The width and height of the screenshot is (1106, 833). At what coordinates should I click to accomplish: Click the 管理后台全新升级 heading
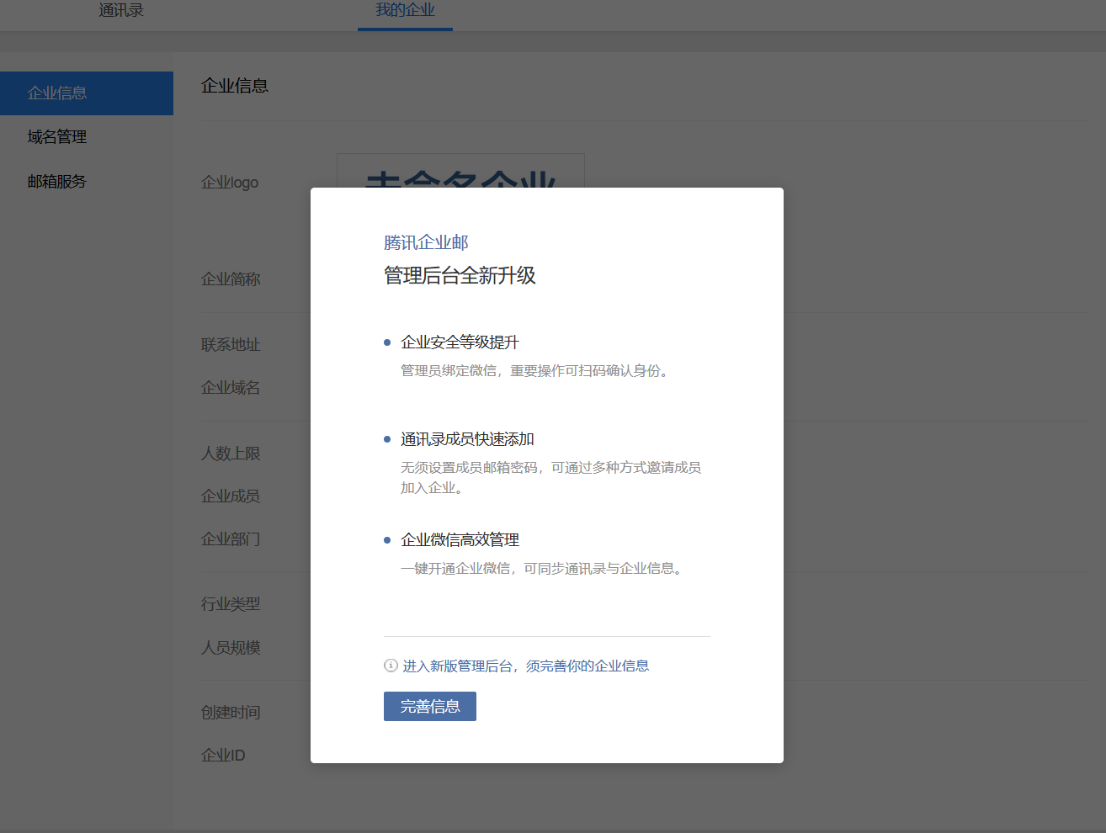[460, 276]
